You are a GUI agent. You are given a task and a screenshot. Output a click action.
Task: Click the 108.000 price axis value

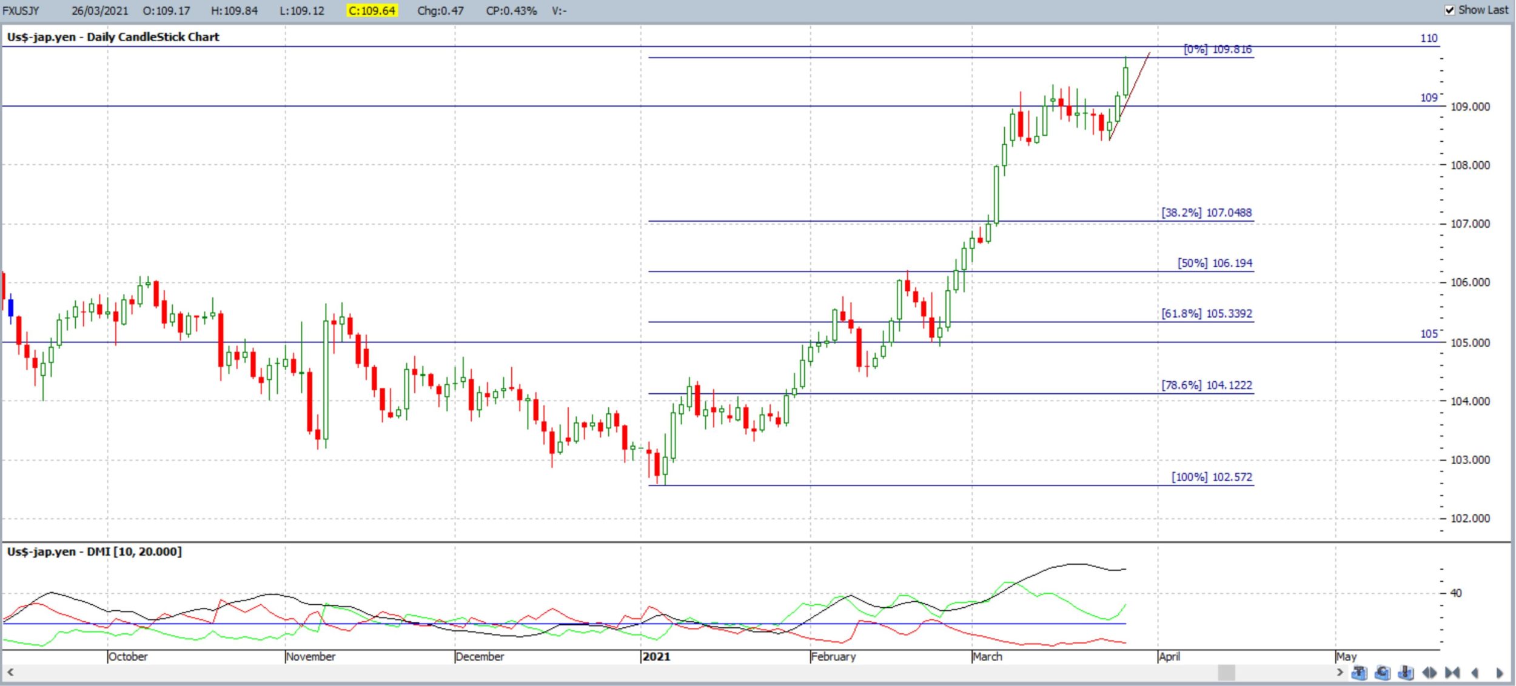coord(1470,165)
